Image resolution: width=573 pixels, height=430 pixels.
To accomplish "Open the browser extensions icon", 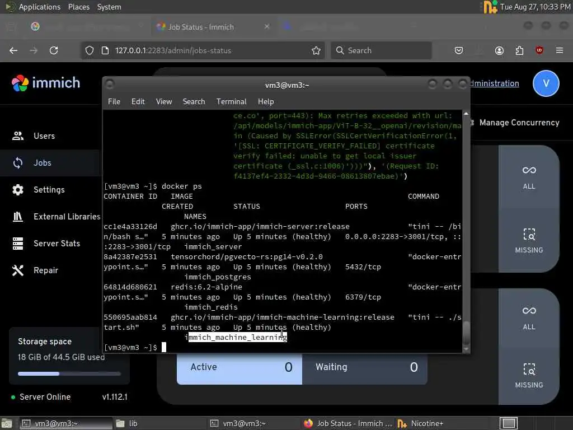I will 519,50.
